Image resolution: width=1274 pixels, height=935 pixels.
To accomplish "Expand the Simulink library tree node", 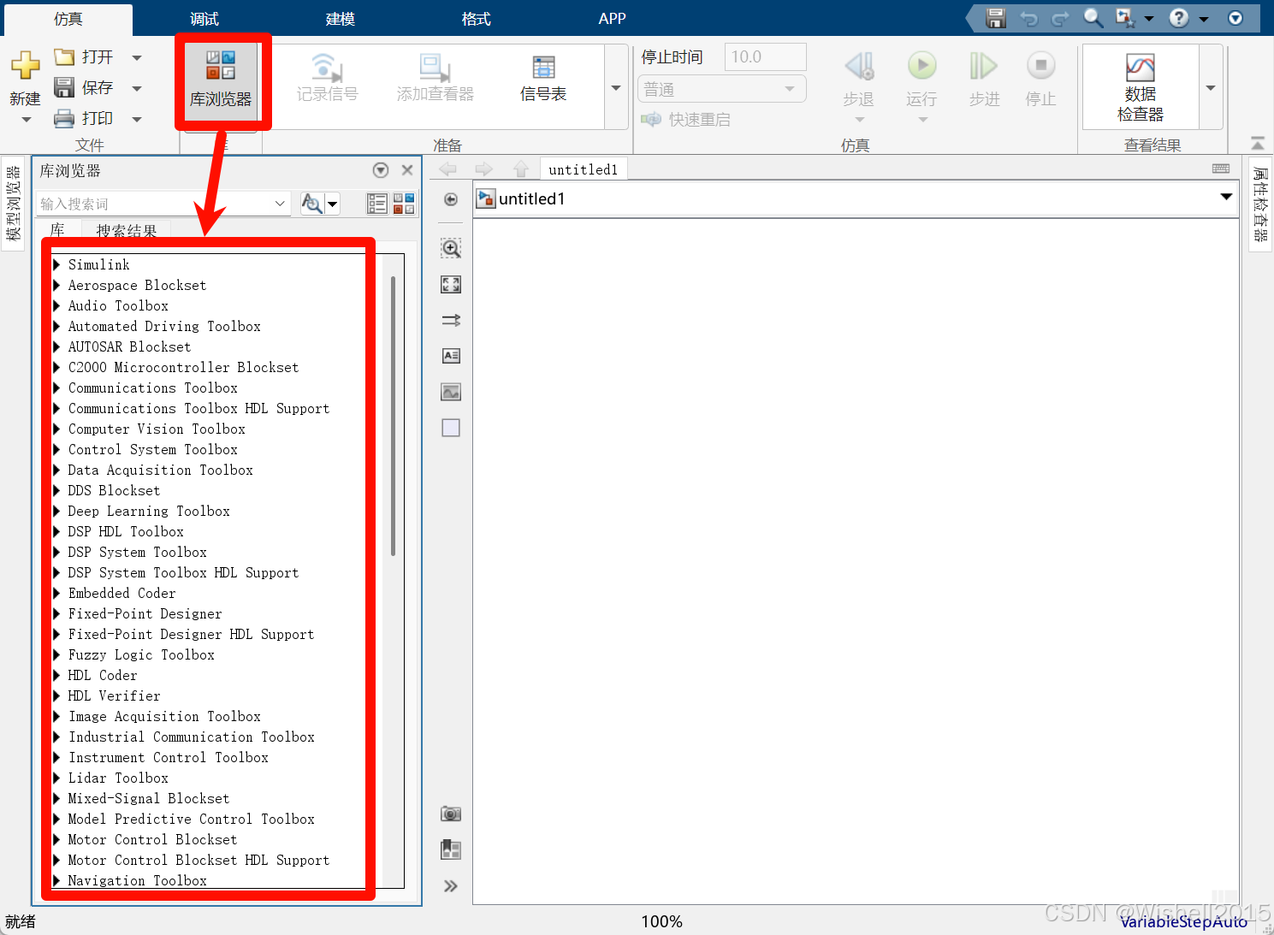I will [x=56, y=264].
